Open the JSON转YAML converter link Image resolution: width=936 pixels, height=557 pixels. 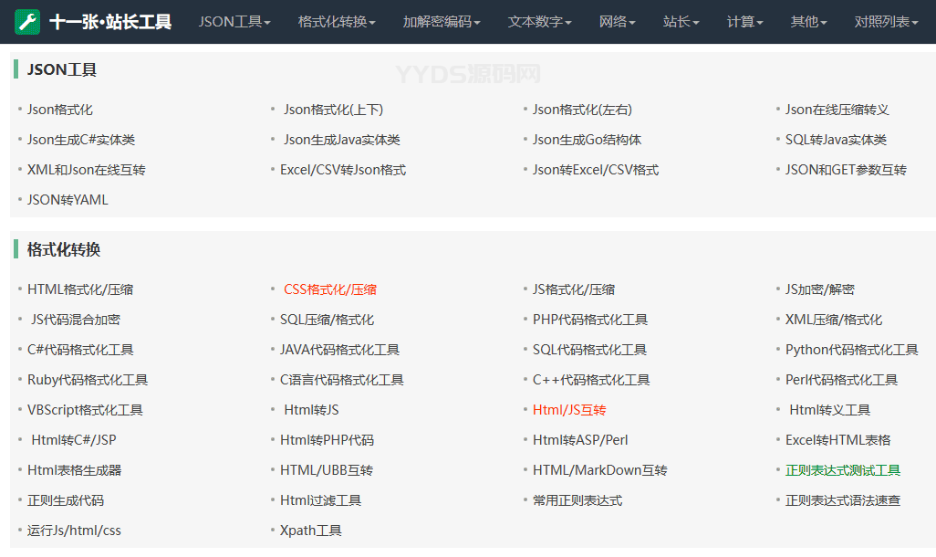(68, 200)
